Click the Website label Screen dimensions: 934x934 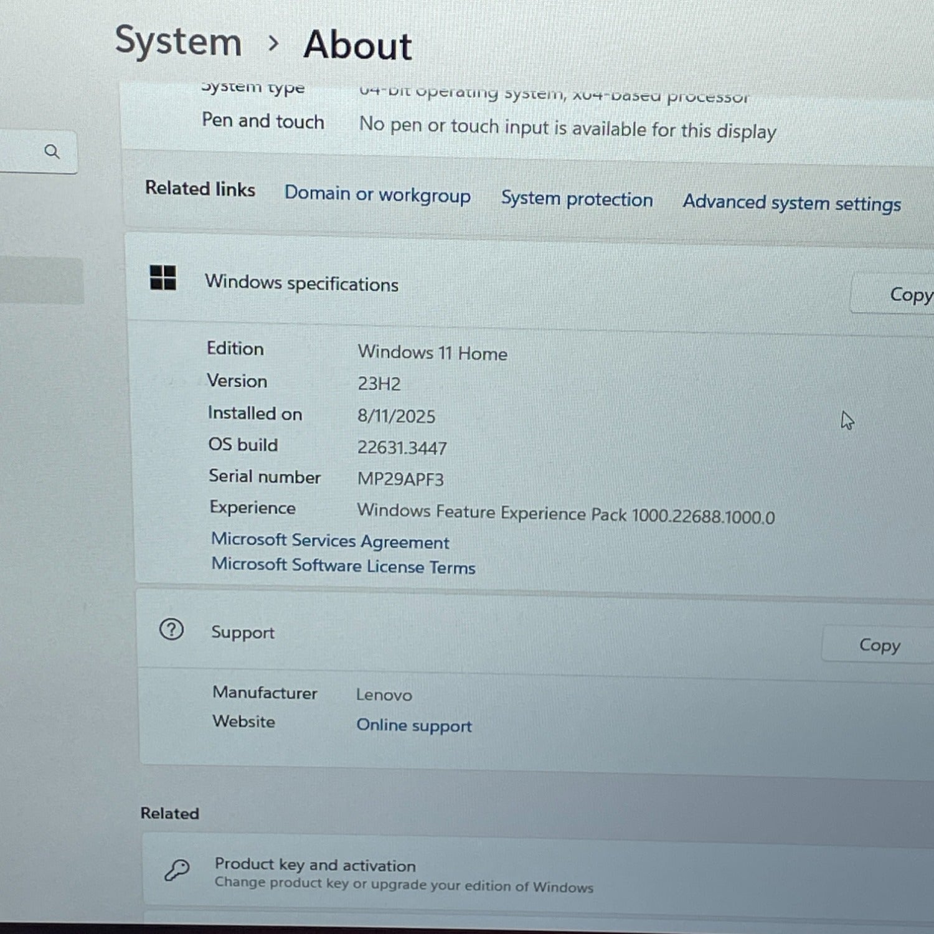243,721
